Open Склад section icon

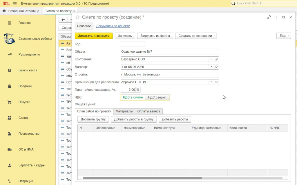10,118
